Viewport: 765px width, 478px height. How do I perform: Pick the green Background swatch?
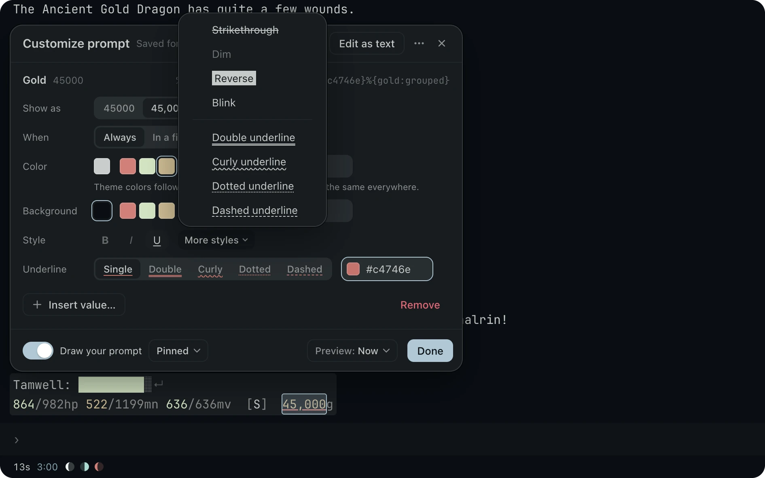[x=147, y=211]
